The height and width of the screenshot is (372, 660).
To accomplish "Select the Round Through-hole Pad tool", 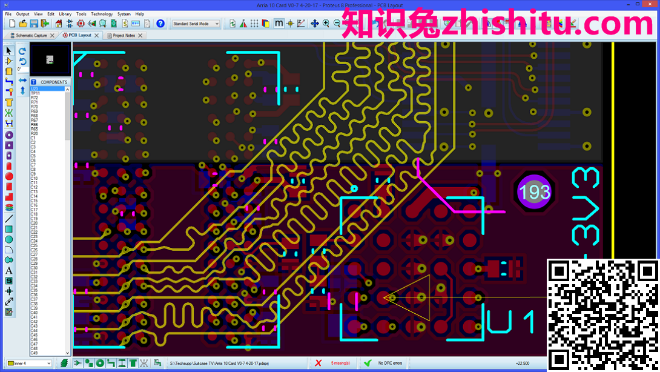I will tap(8, 135).
